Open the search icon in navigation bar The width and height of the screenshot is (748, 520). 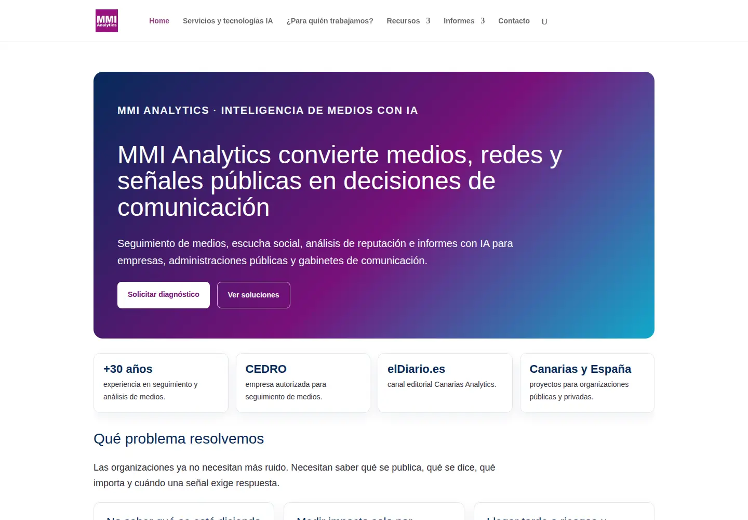coord(544,21)
